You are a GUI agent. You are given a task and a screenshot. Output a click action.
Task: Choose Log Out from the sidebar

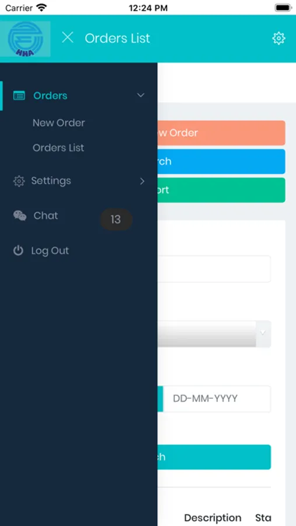tap(50, 251)
